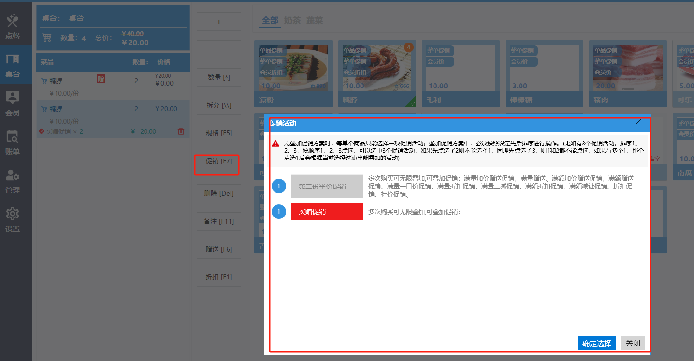Switch to the 蔬菜 category tab
Viewport: 694px width, 361px height.
(x=315, y=20)
